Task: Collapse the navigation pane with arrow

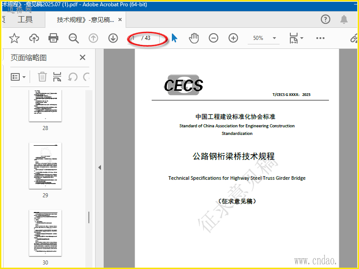Action: pos(100,167)
